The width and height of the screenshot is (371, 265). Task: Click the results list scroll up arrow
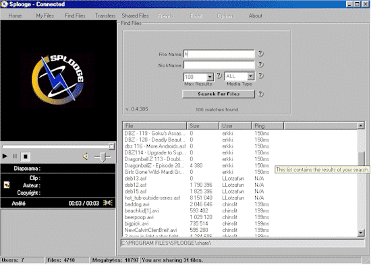(x=361, y=125)
